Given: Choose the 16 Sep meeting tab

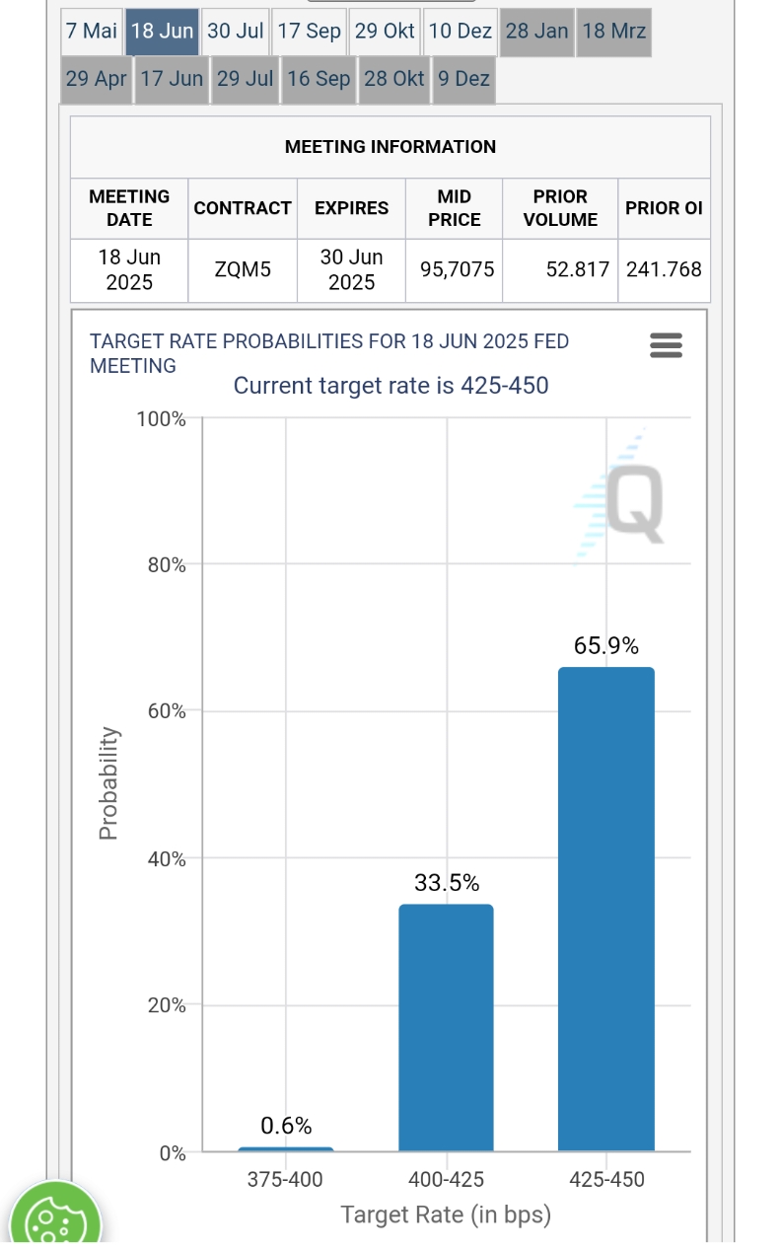Looking at the screenshot, I should 319,79.
